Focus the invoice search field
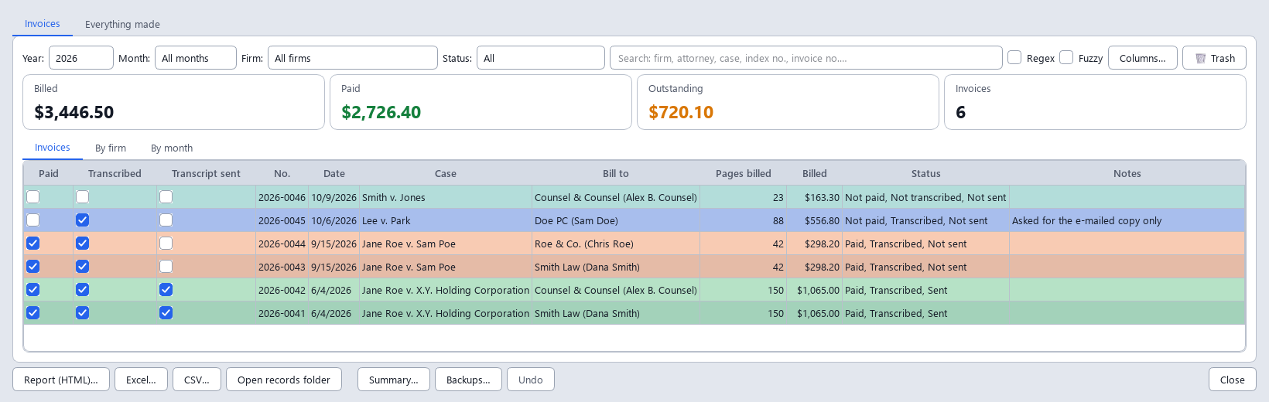 [x=806, y=58]
